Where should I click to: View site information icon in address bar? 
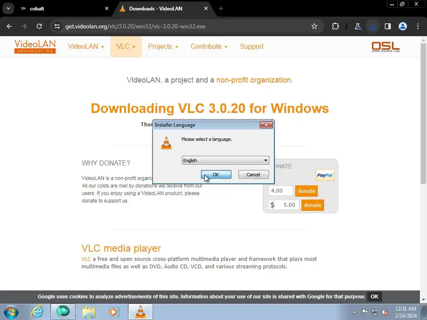tap(57, 26)
